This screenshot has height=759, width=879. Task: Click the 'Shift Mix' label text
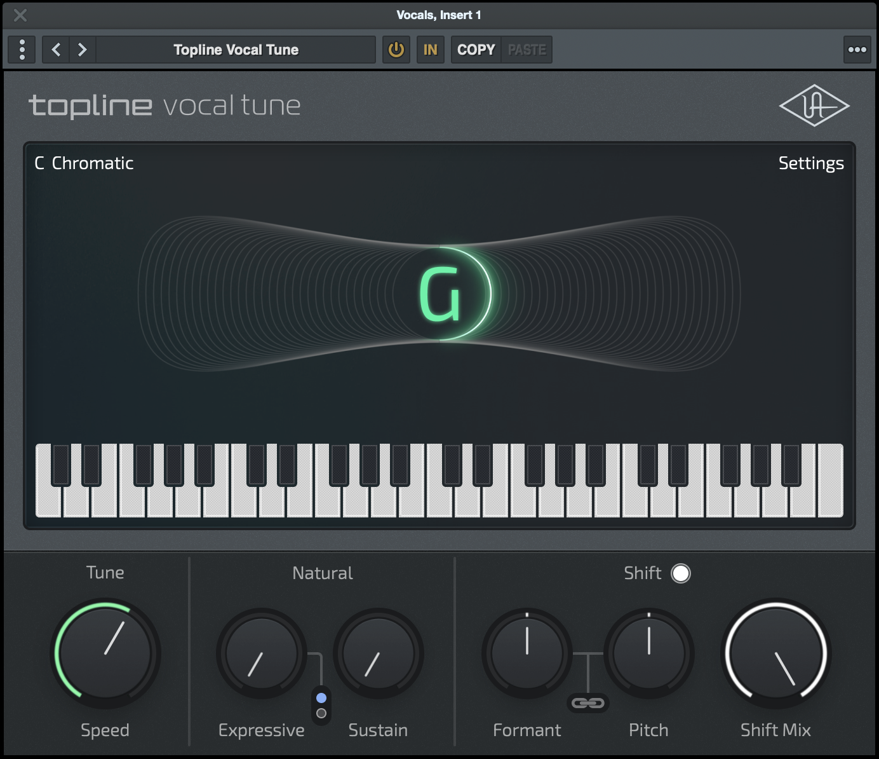coord(775,730)
